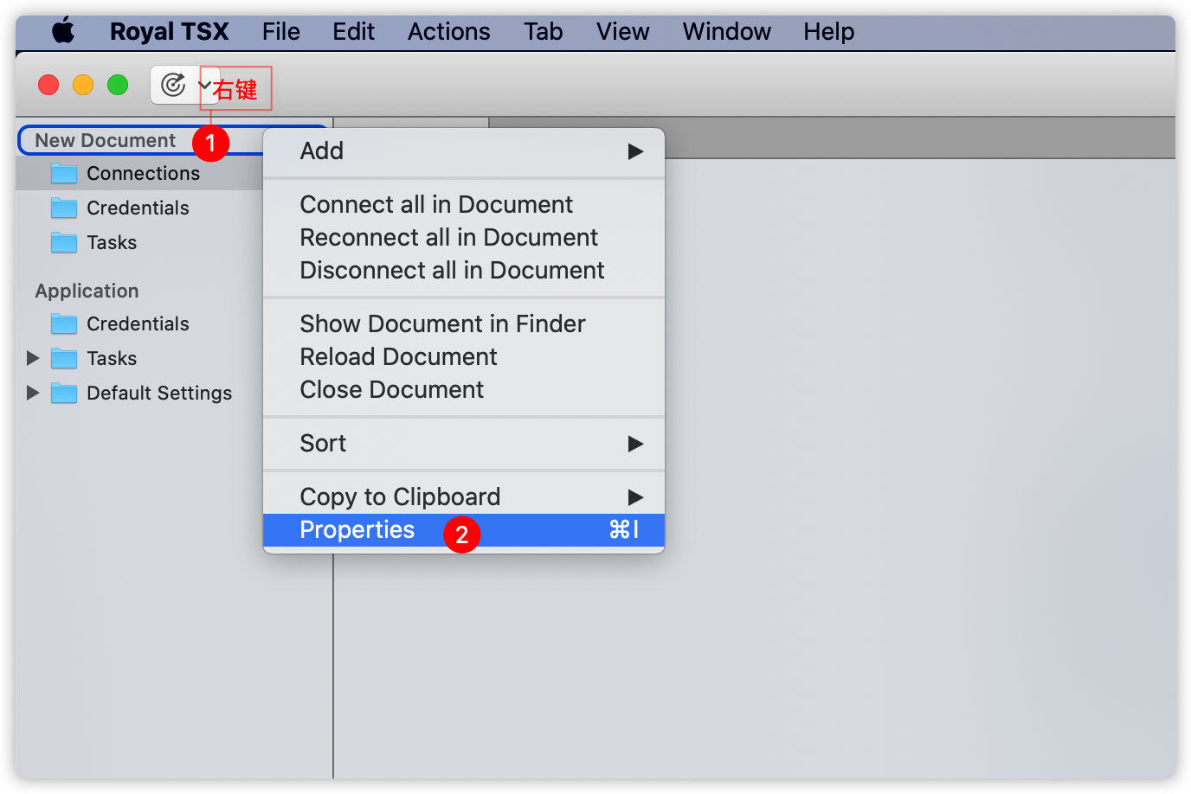Click the document Tasks folder icon

64,242
